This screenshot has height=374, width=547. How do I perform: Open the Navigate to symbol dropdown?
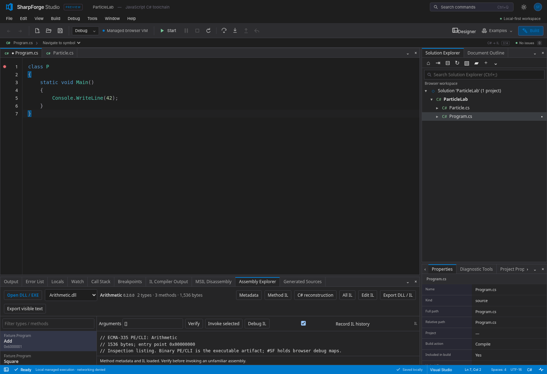click(x=61, y=43)
